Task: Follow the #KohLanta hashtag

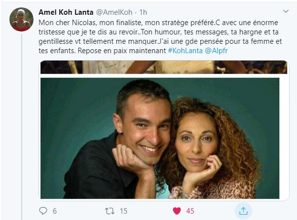Action: pyautogui.click(x=185, y=51)
